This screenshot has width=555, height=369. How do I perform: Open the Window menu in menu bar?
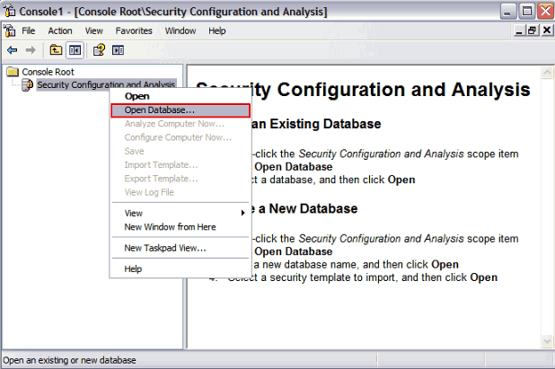pos(180,31)
